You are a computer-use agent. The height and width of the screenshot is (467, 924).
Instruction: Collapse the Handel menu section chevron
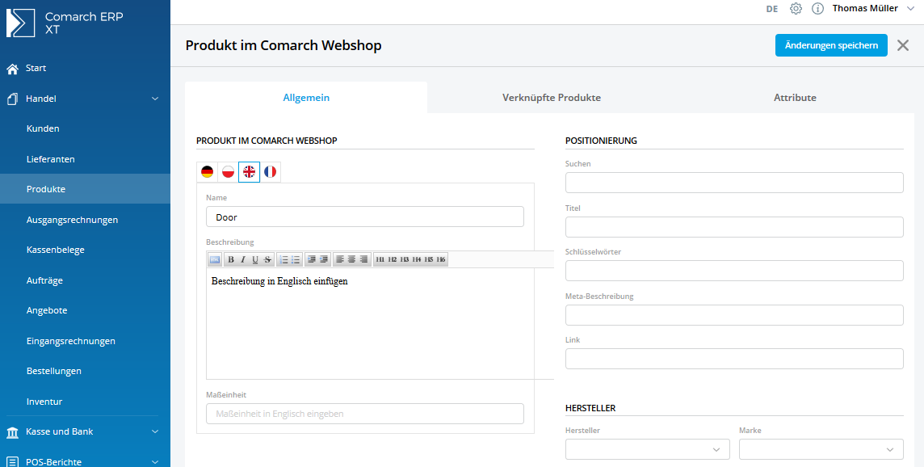(155, 99)
